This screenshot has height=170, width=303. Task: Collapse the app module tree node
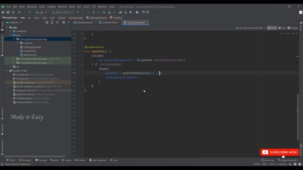(x=7, y=27)
